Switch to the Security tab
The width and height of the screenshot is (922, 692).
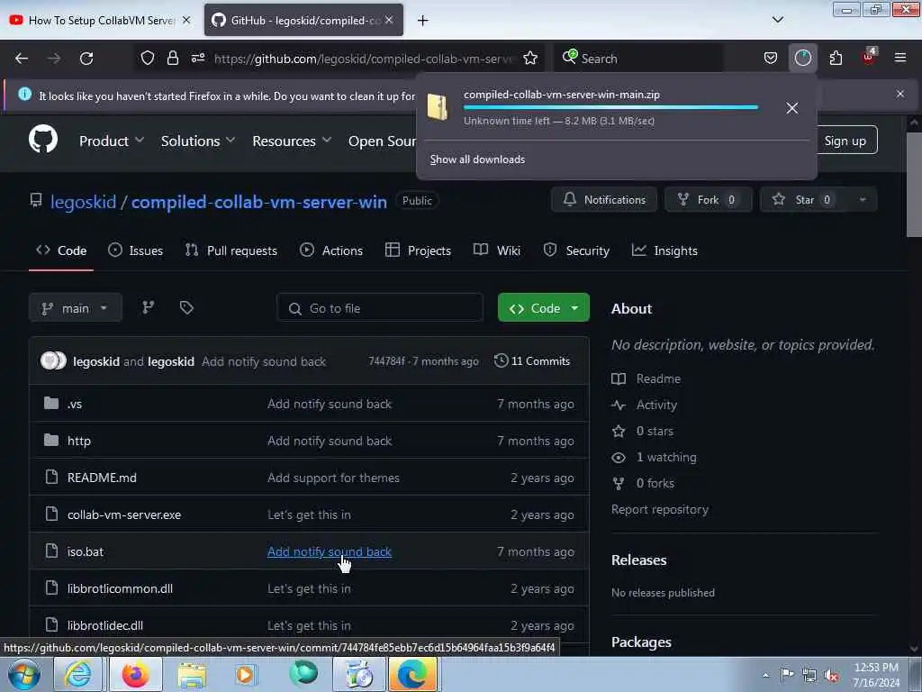576,250
